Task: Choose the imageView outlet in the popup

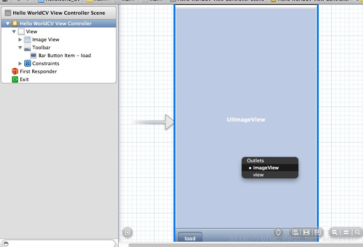Action: [x=270, y=168]
